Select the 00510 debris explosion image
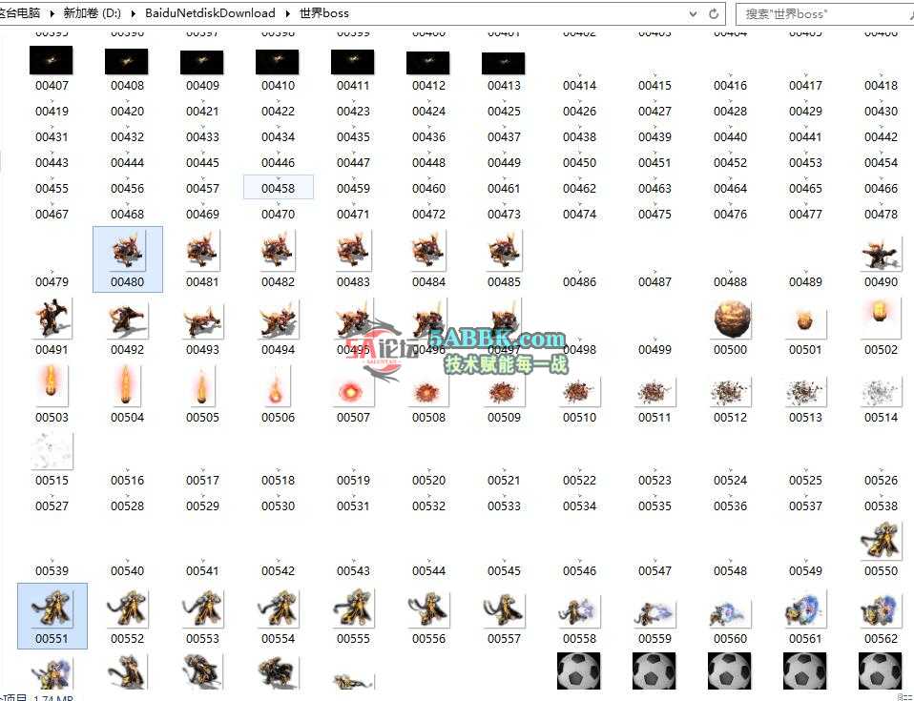The height and width of the screenshot is (701, 914). pos(579,390)
